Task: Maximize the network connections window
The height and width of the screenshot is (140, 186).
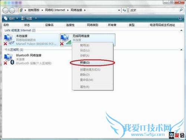Action: click(x=172, y=2)
